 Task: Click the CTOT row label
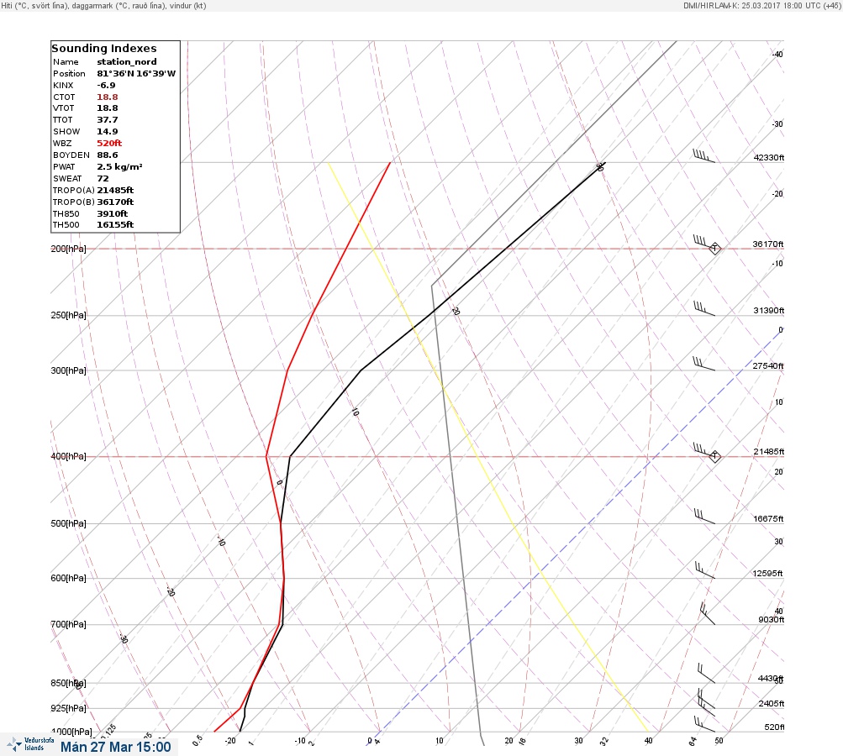(x=64, y=97)
